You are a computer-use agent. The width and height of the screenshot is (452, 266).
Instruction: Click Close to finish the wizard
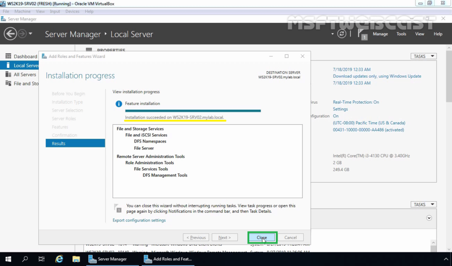[x=262, y=237]
